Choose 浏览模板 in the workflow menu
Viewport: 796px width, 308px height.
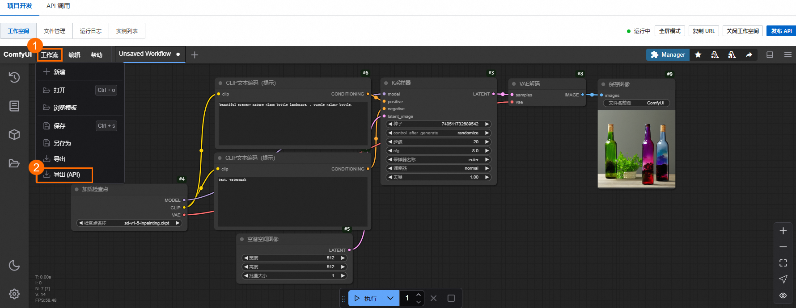[80, 108]
